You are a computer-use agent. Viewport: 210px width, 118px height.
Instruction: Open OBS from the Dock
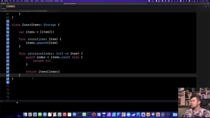[x=168, y=114]
